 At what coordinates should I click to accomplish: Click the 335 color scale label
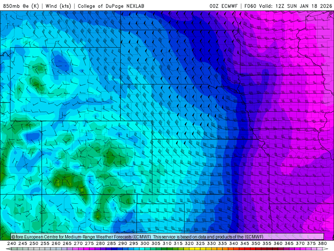(223, 243)
